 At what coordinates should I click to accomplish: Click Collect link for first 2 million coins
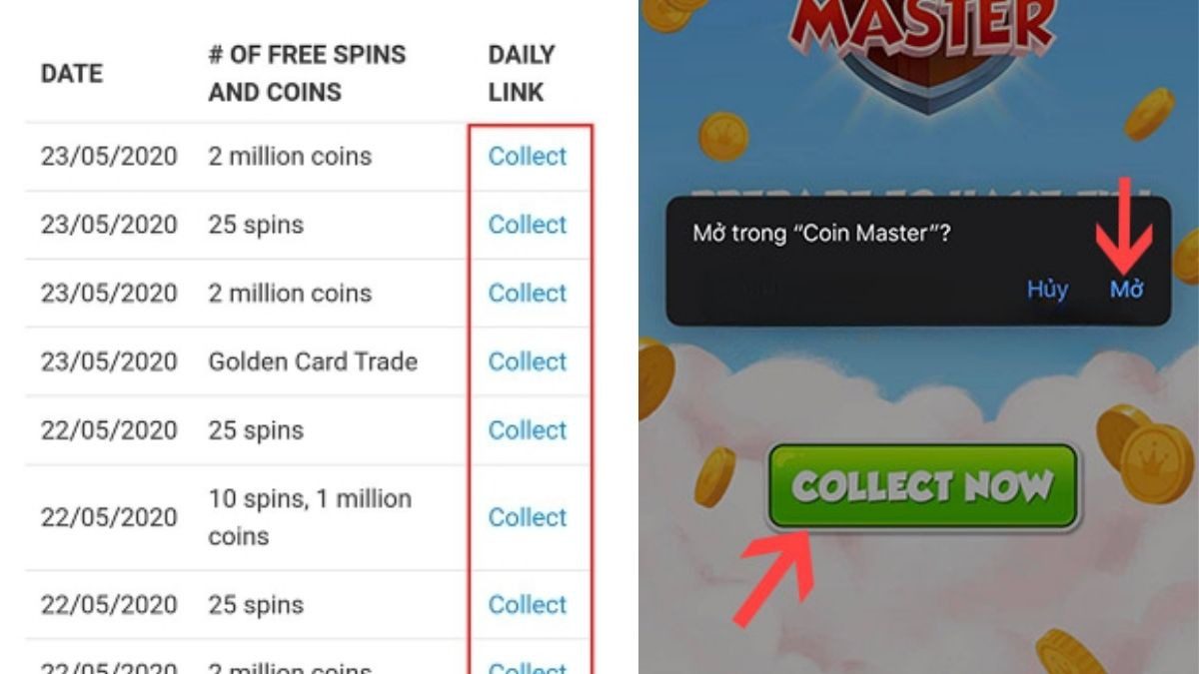pos(528,156)
